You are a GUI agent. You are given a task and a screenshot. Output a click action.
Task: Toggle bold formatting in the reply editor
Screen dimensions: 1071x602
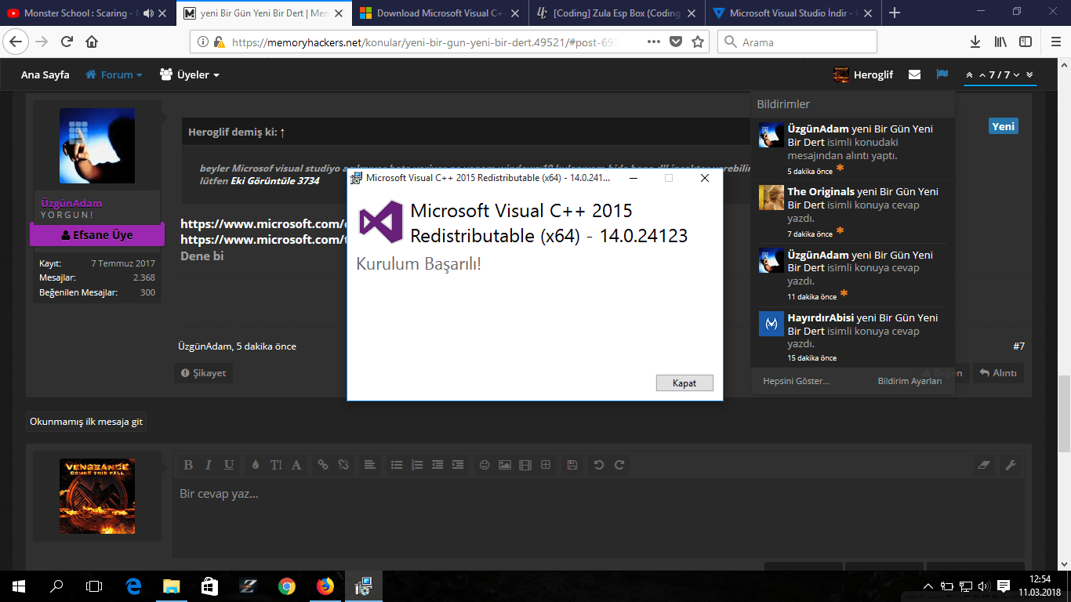(x=188, y=465)
